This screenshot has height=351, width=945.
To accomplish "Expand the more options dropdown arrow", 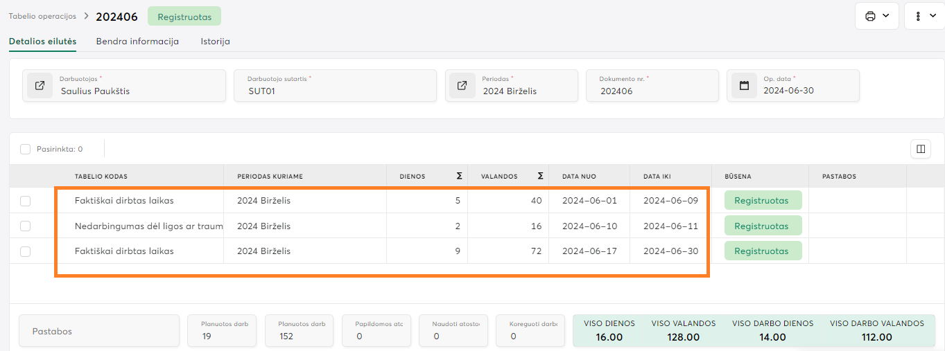I will click(933, 16).
